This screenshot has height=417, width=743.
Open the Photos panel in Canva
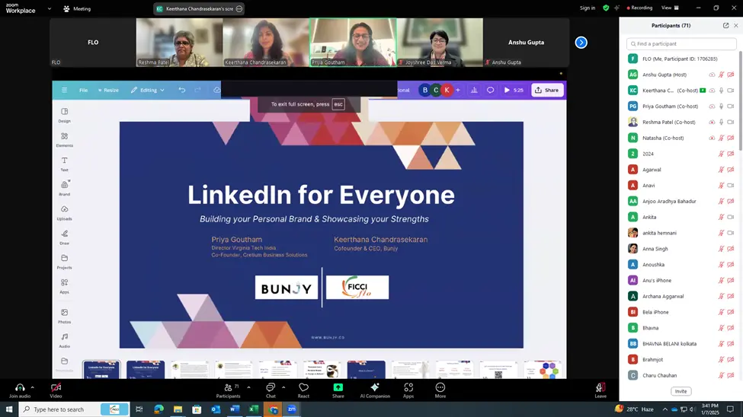click(65, 317)
